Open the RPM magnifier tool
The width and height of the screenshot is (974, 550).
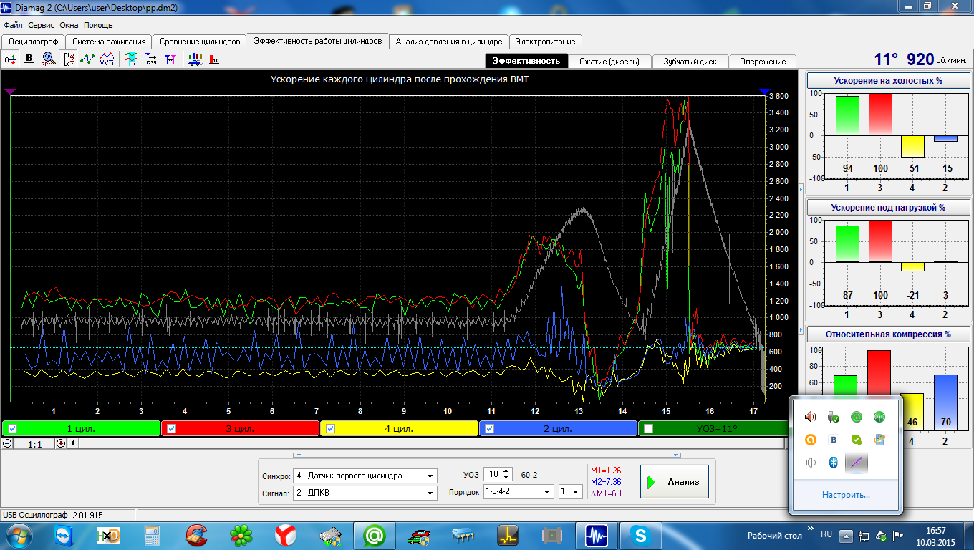point(48,59)
